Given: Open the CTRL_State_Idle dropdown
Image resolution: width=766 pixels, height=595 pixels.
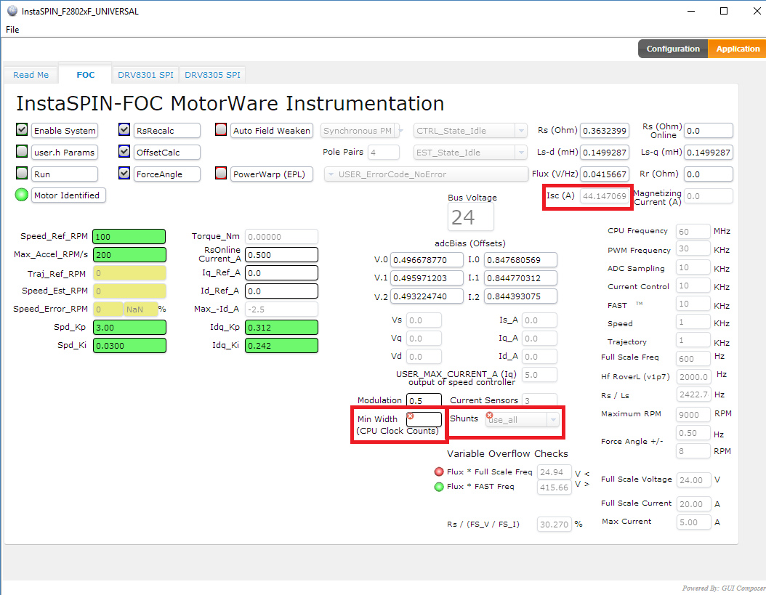Looking at the screenshot, I should point(470,131).
